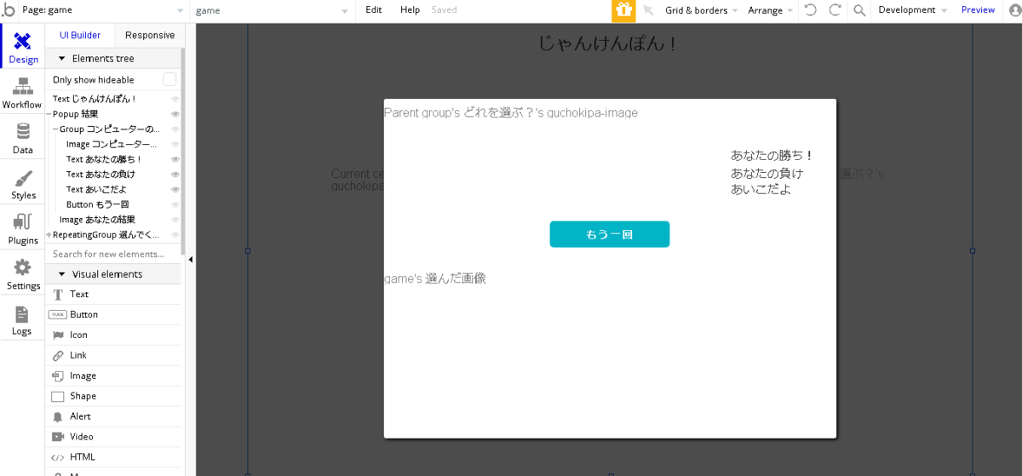Collapse the Elements tree section

click(61, 59)
